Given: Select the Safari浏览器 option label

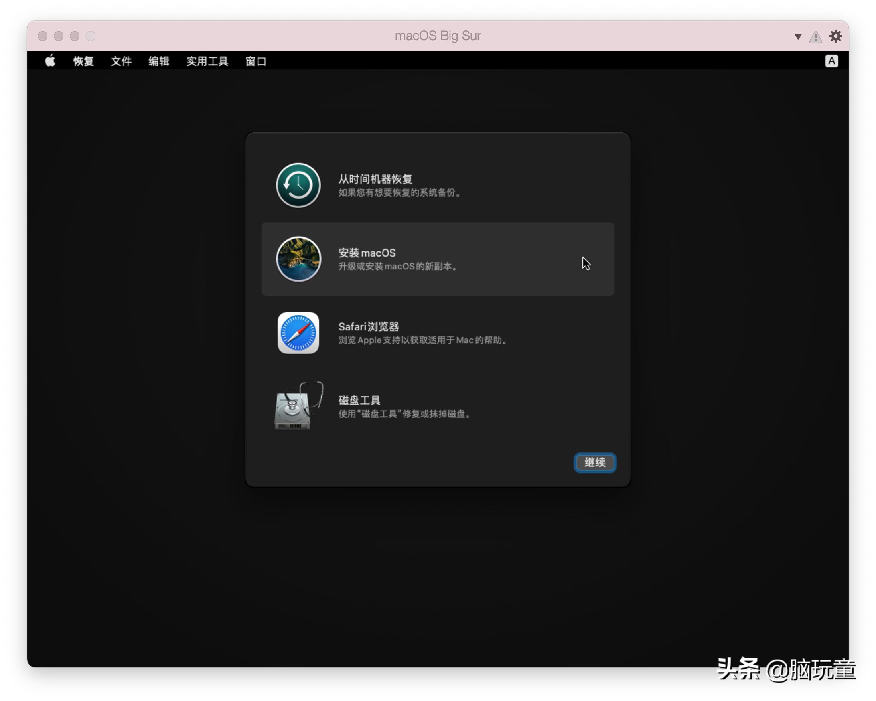Looking at the screenshot, I should (x=369, y=326).
